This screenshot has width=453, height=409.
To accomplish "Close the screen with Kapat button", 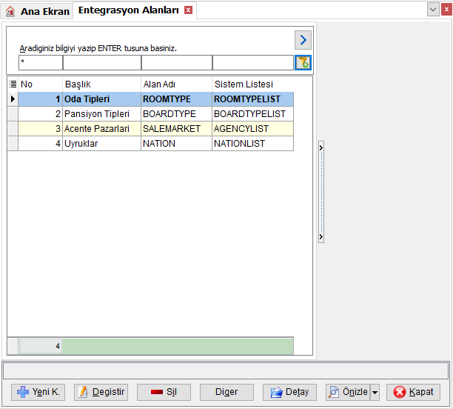I will click(x=414, y=392).
